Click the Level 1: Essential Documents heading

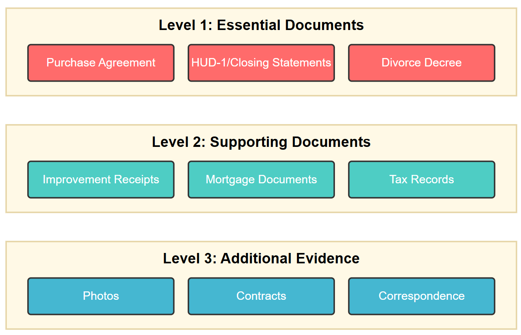(x=262, y=25)
